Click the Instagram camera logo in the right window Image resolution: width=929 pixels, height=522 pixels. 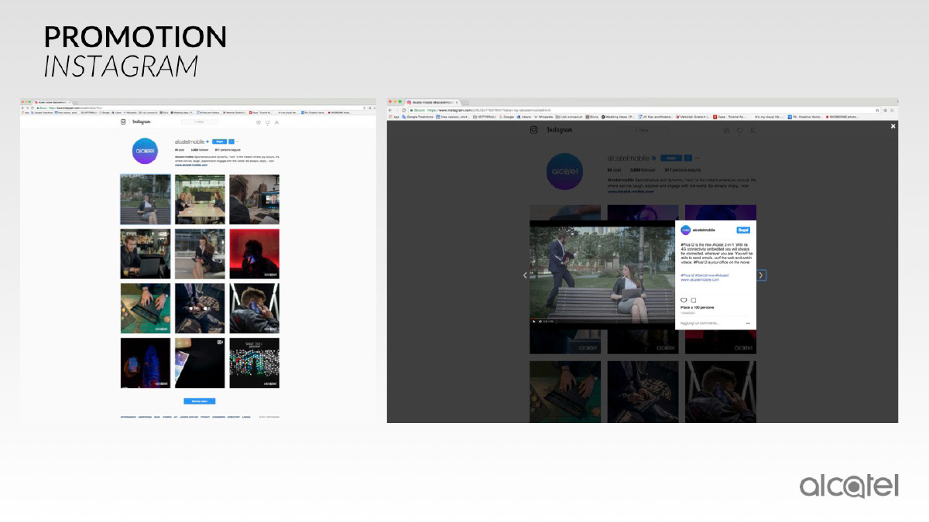pos(533,130)
